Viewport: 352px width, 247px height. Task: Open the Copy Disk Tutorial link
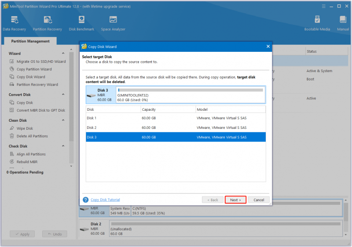105,200
